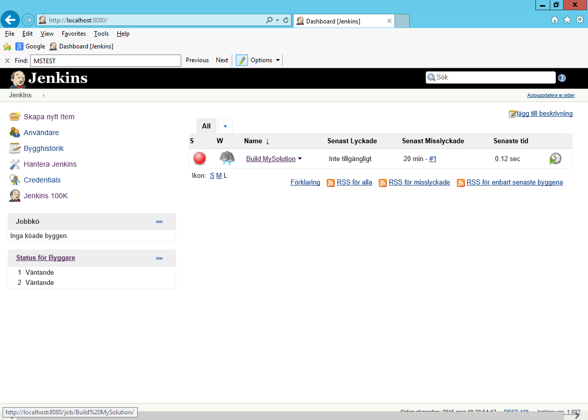Open failed build #1 link
This screenshot has width=588, height=420.
433,159
